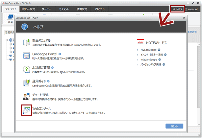202x138 pixels.
Task: Click the scrollbar up arrow in console
Action: pyautogui.click(x=199, y=44)
